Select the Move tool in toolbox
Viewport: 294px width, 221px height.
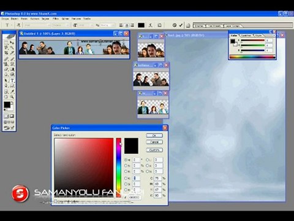point(12,42)
